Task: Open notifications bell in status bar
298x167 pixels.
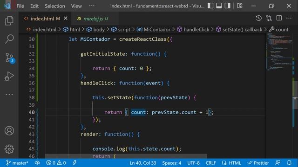Action: point(289,163)
